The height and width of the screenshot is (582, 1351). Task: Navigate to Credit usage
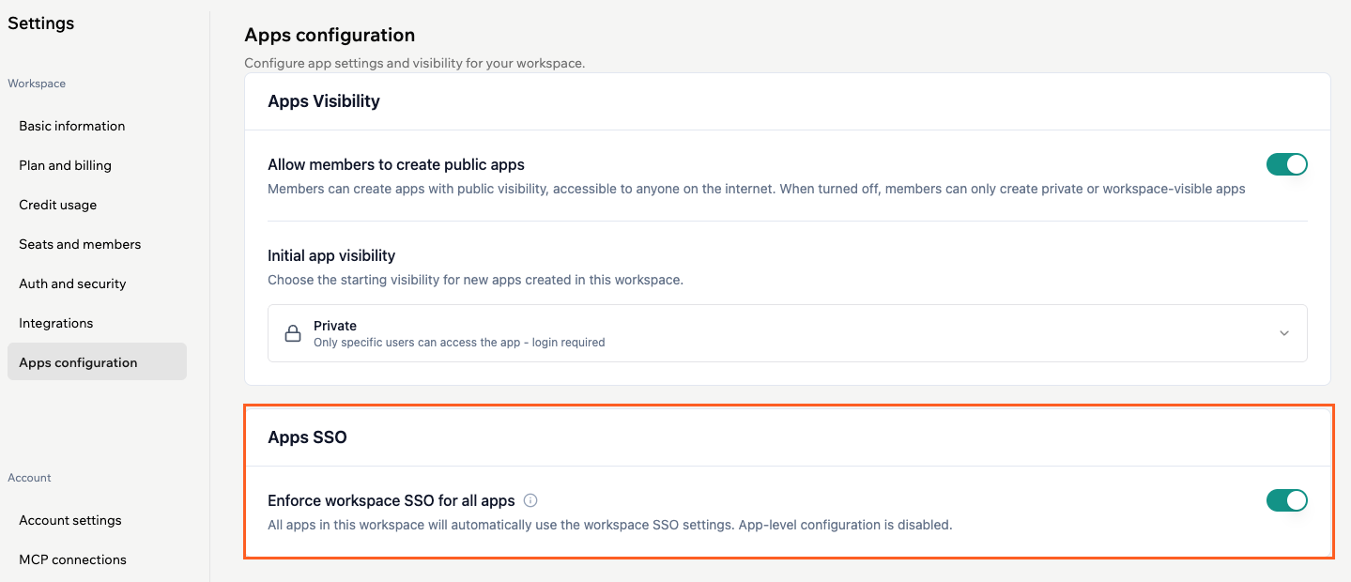(x=57, y=204)
